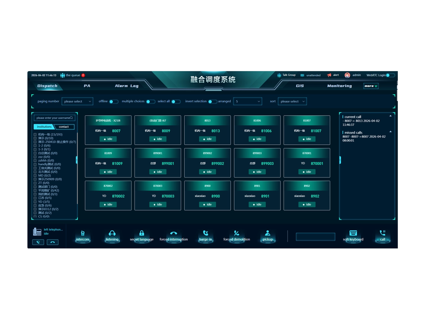This screenshot has height=319, width=426.
Task: Call extension 8013 by clicking its card
Action: pos(207,130)
